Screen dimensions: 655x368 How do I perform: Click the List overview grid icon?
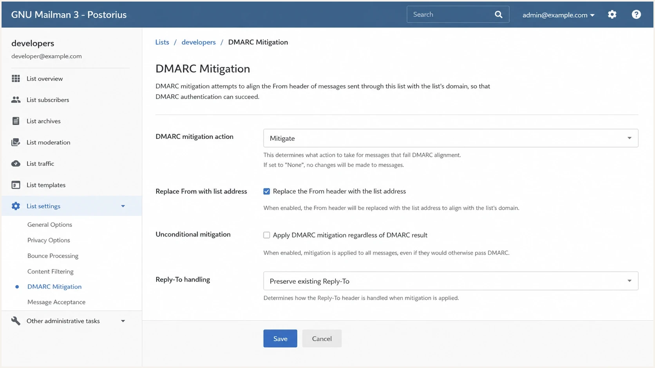pyautogui.click(x=16, y=79)
